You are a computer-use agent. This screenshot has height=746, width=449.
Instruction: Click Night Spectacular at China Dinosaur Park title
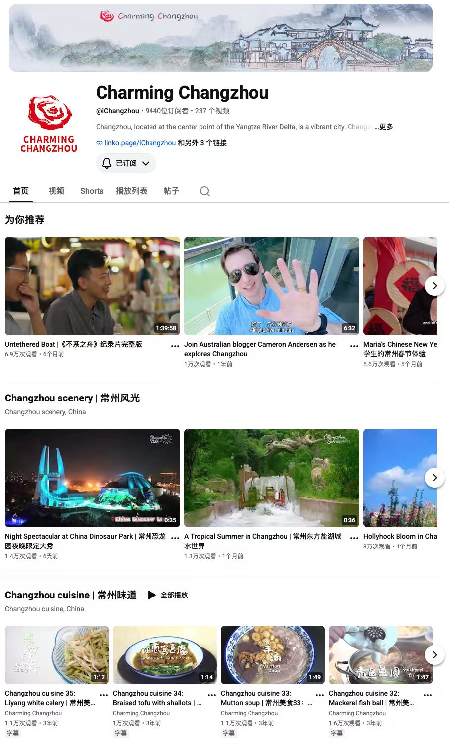point(85,541)
